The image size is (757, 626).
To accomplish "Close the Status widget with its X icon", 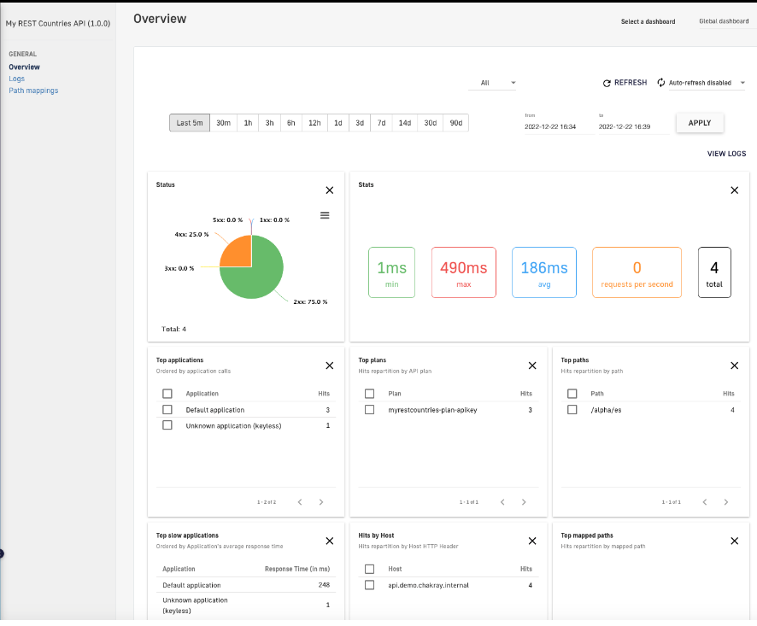I will (330, 190).
